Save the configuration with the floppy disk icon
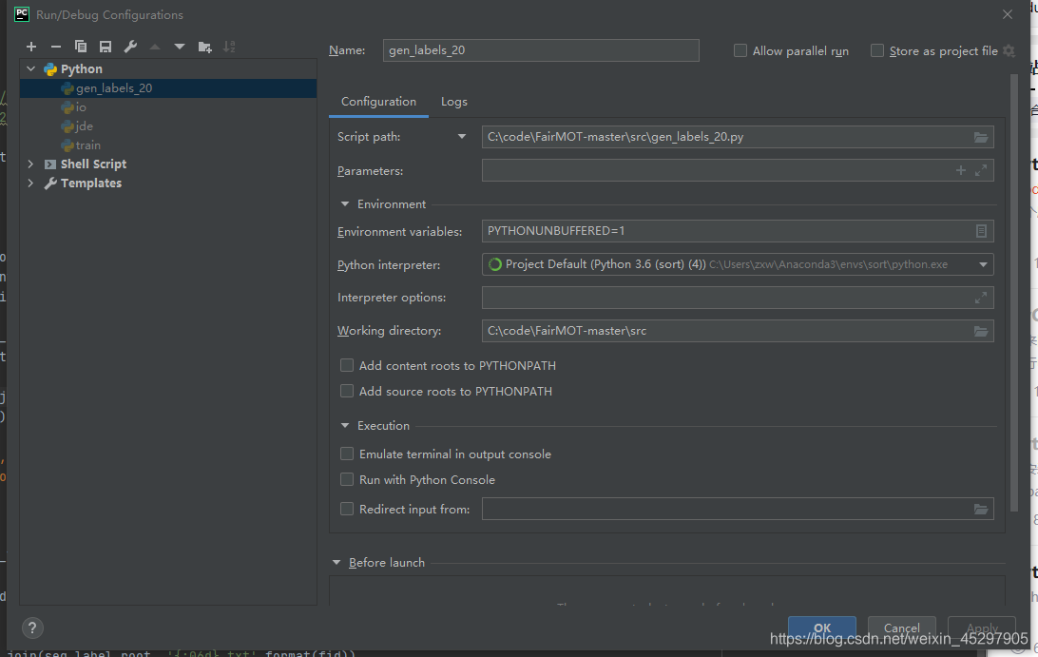1038x657 pixels. [106, 47]
